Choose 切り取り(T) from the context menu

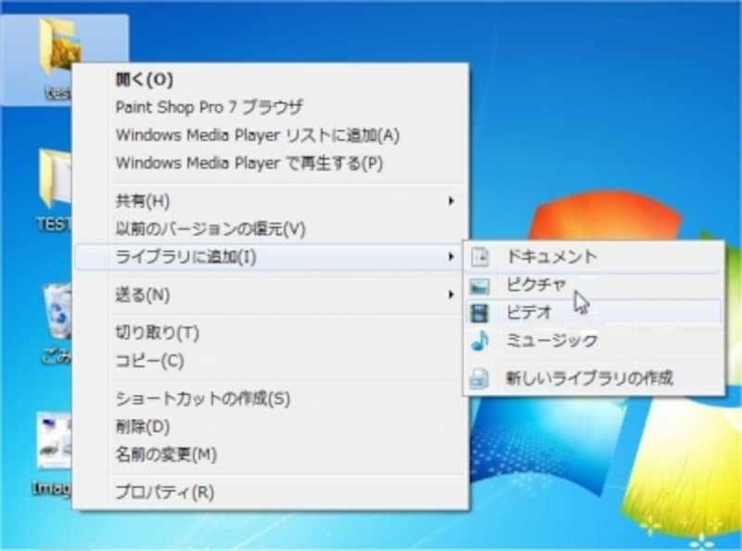pyautogui.click(x=271, y=333)
